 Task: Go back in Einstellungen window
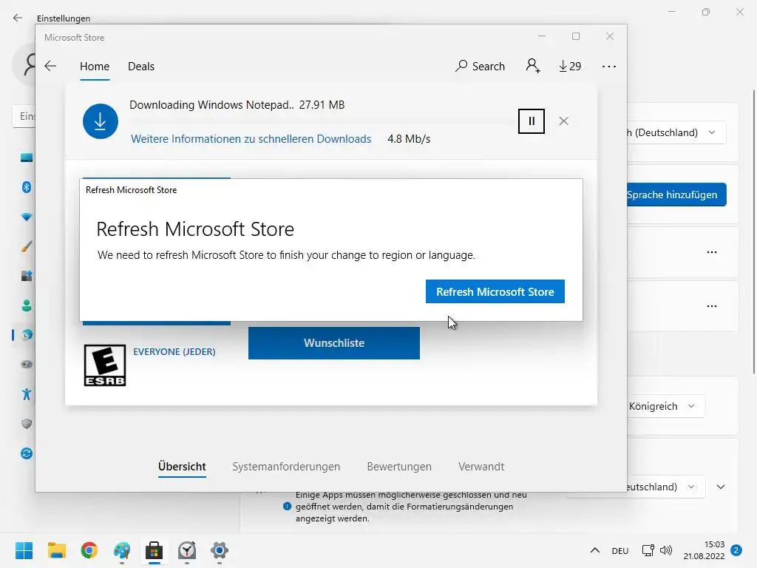(x=18, y=18)
